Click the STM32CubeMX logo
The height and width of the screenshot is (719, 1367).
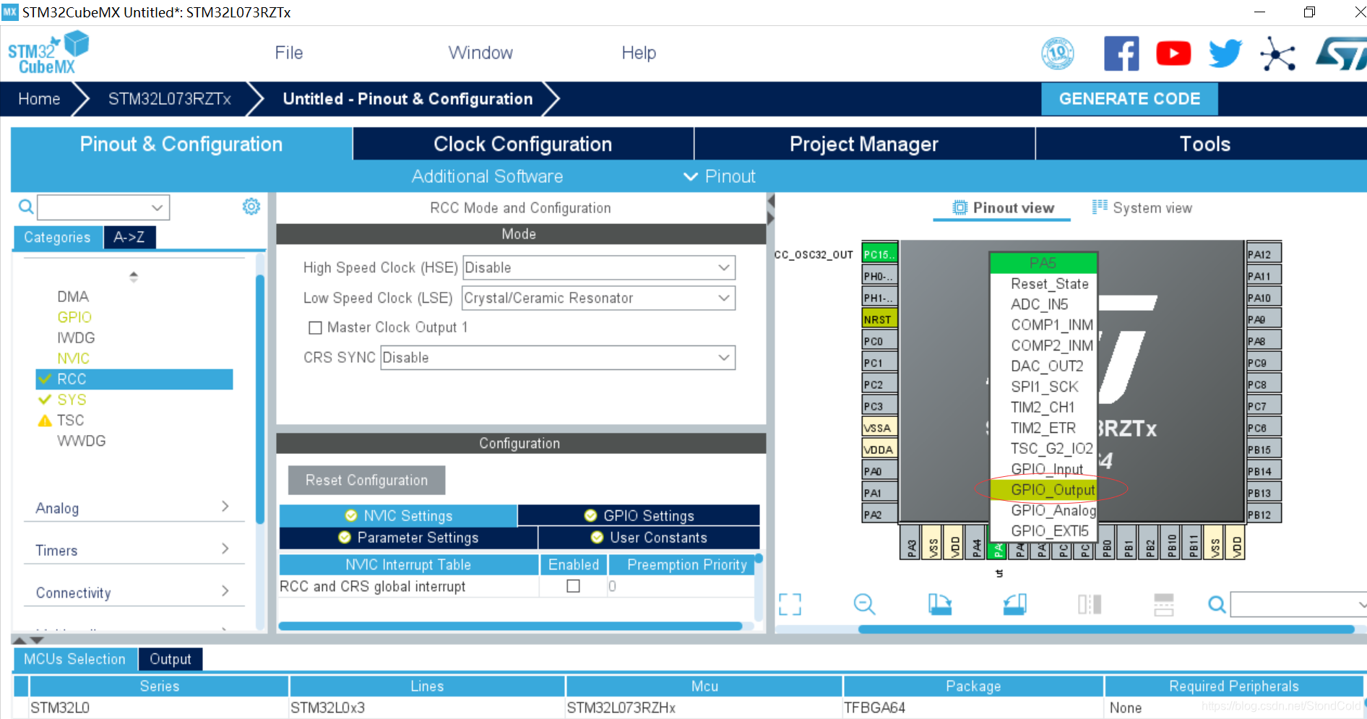pos(48,53)
